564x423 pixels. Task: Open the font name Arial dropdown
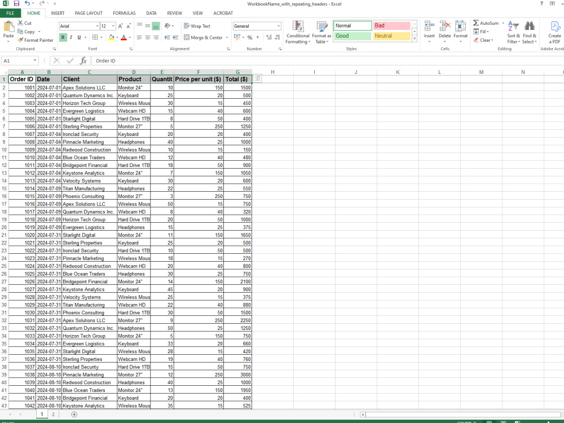pyautogui.click(x=97, y=26)
